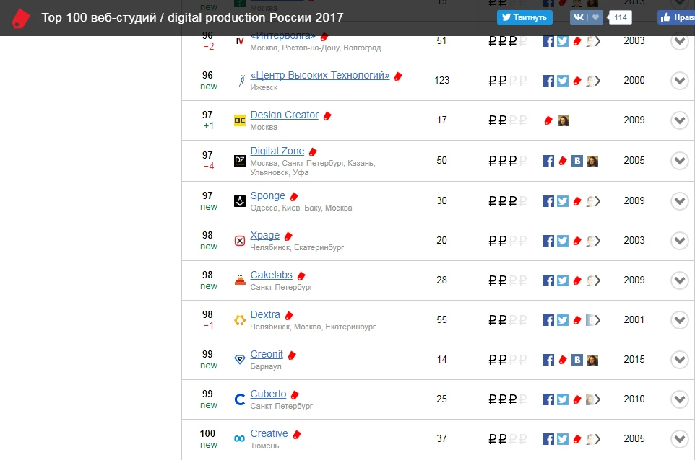Click the Xpage logo icon
Screen dimensions: 695x460
240,241
